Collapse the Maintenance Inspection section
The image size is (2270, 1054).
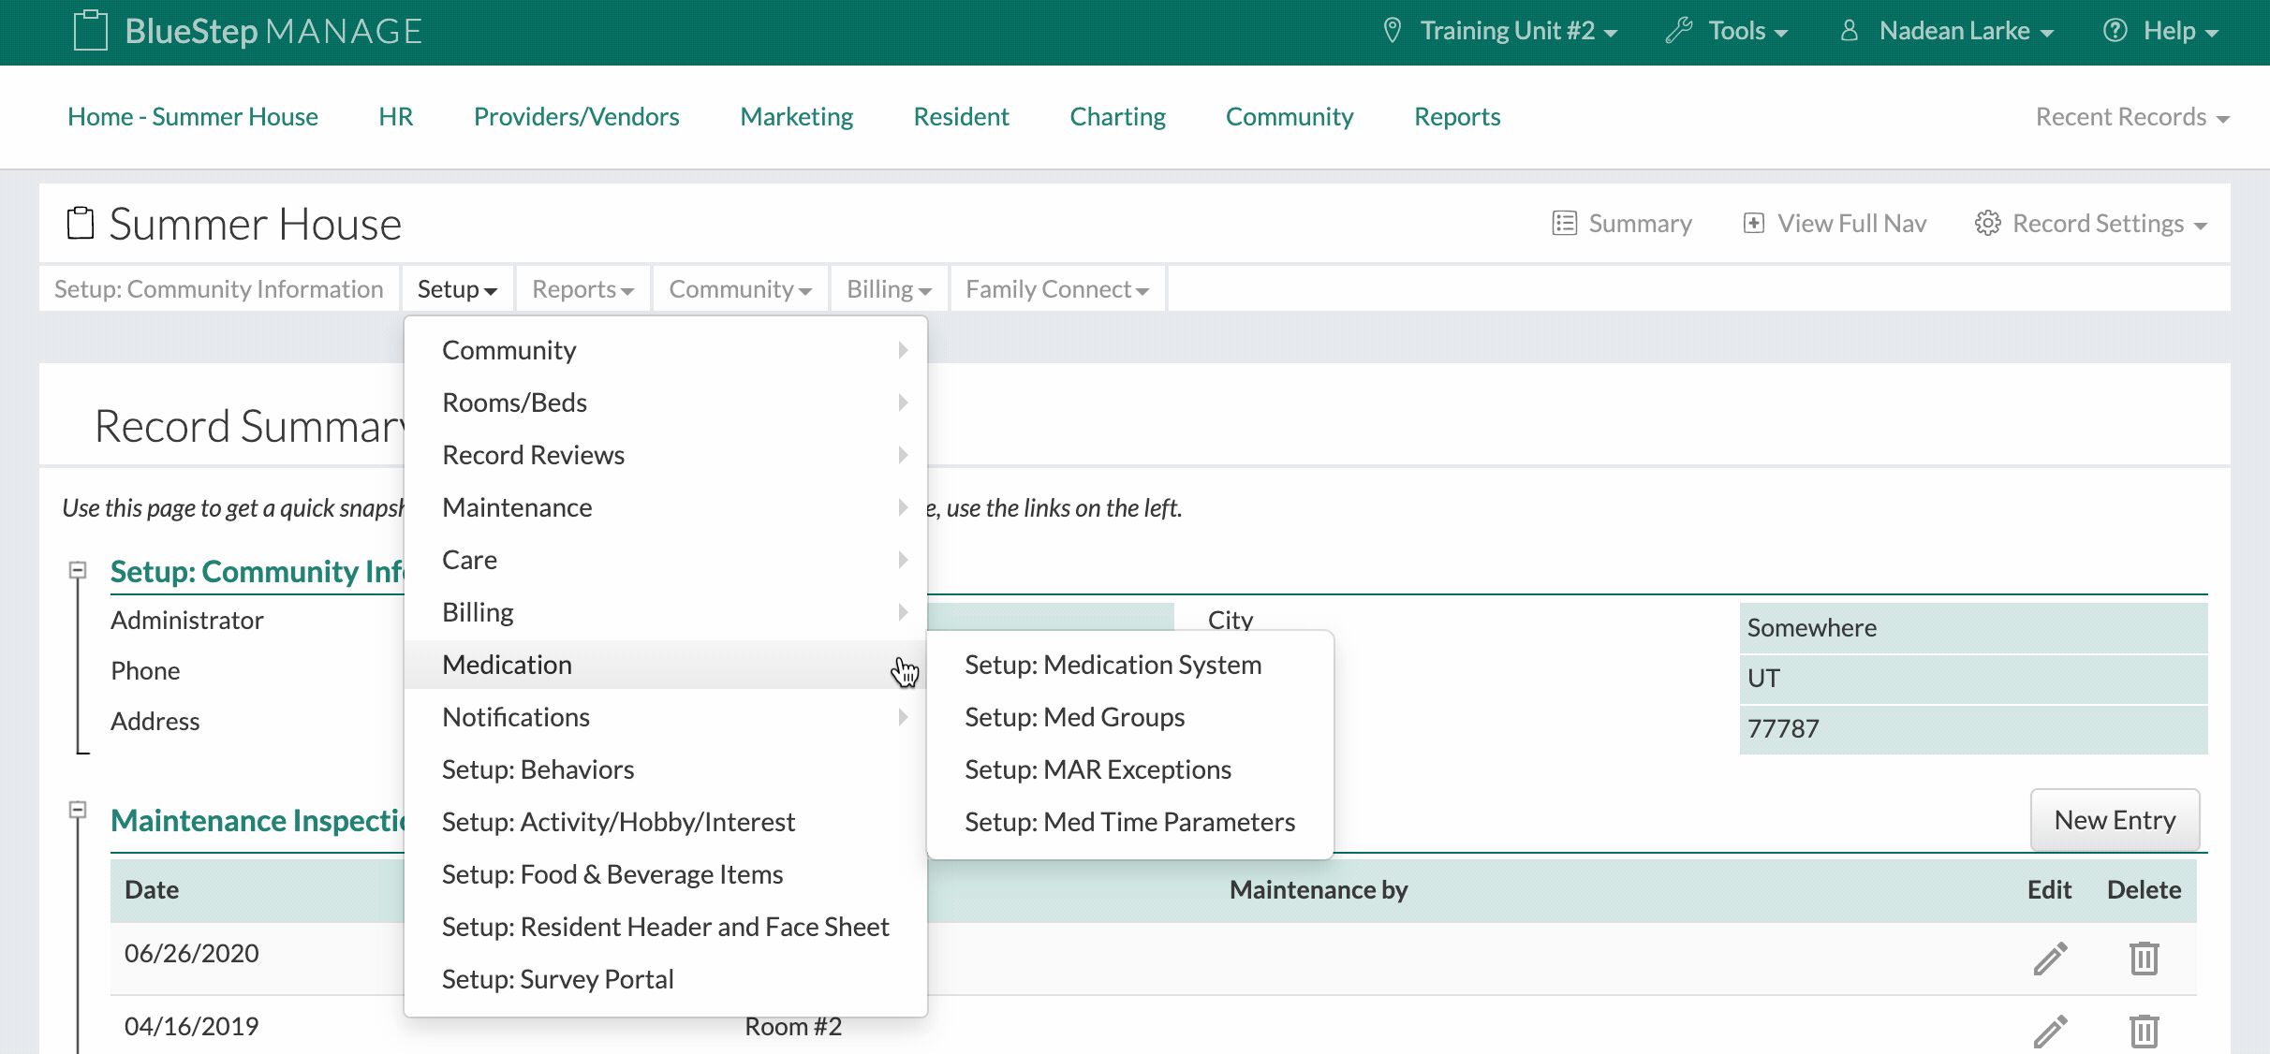point(79,809)
